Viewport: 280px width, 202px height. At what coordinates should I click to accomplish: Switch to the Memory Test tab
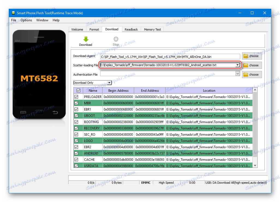152,29
